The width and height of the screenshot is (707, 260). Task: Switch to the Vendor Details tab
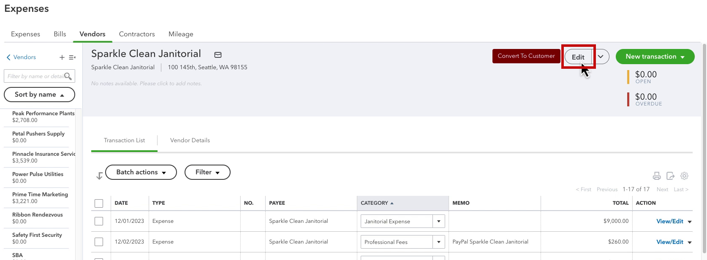[190, 140]
